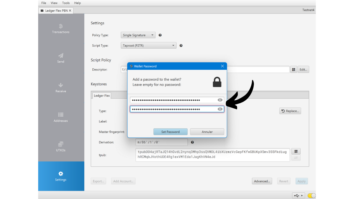Screen dimensions: 354x199
Task: Click the Advanced... button
Action: [x=262, y=181]
